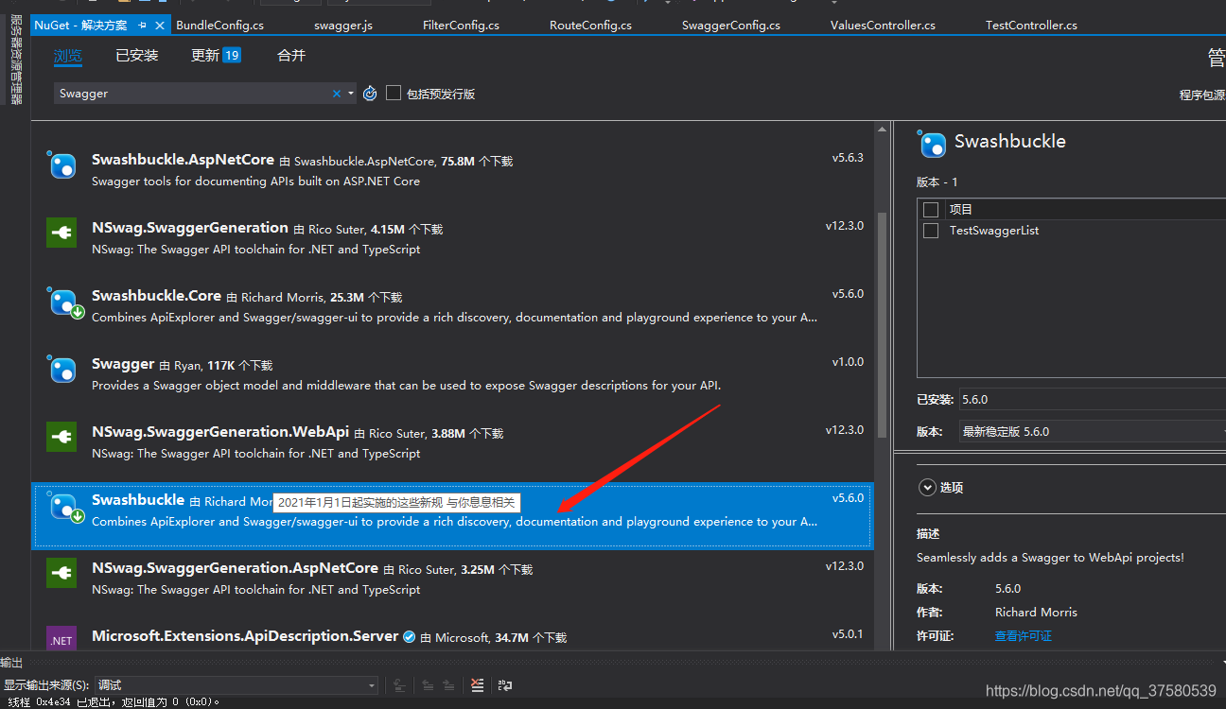
Task: Click the NSwag.SwaggerGeneration.AspNetCore package icon
Action: click(x=61, y=573)
